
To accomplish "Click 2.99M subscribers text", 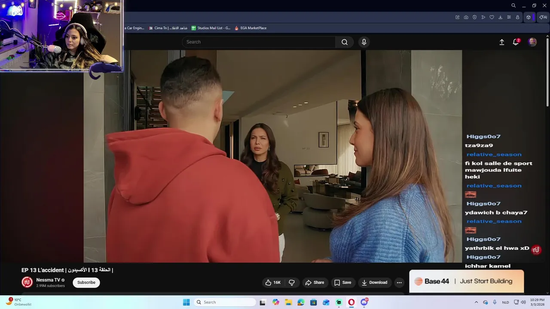I will coord(50,286).
